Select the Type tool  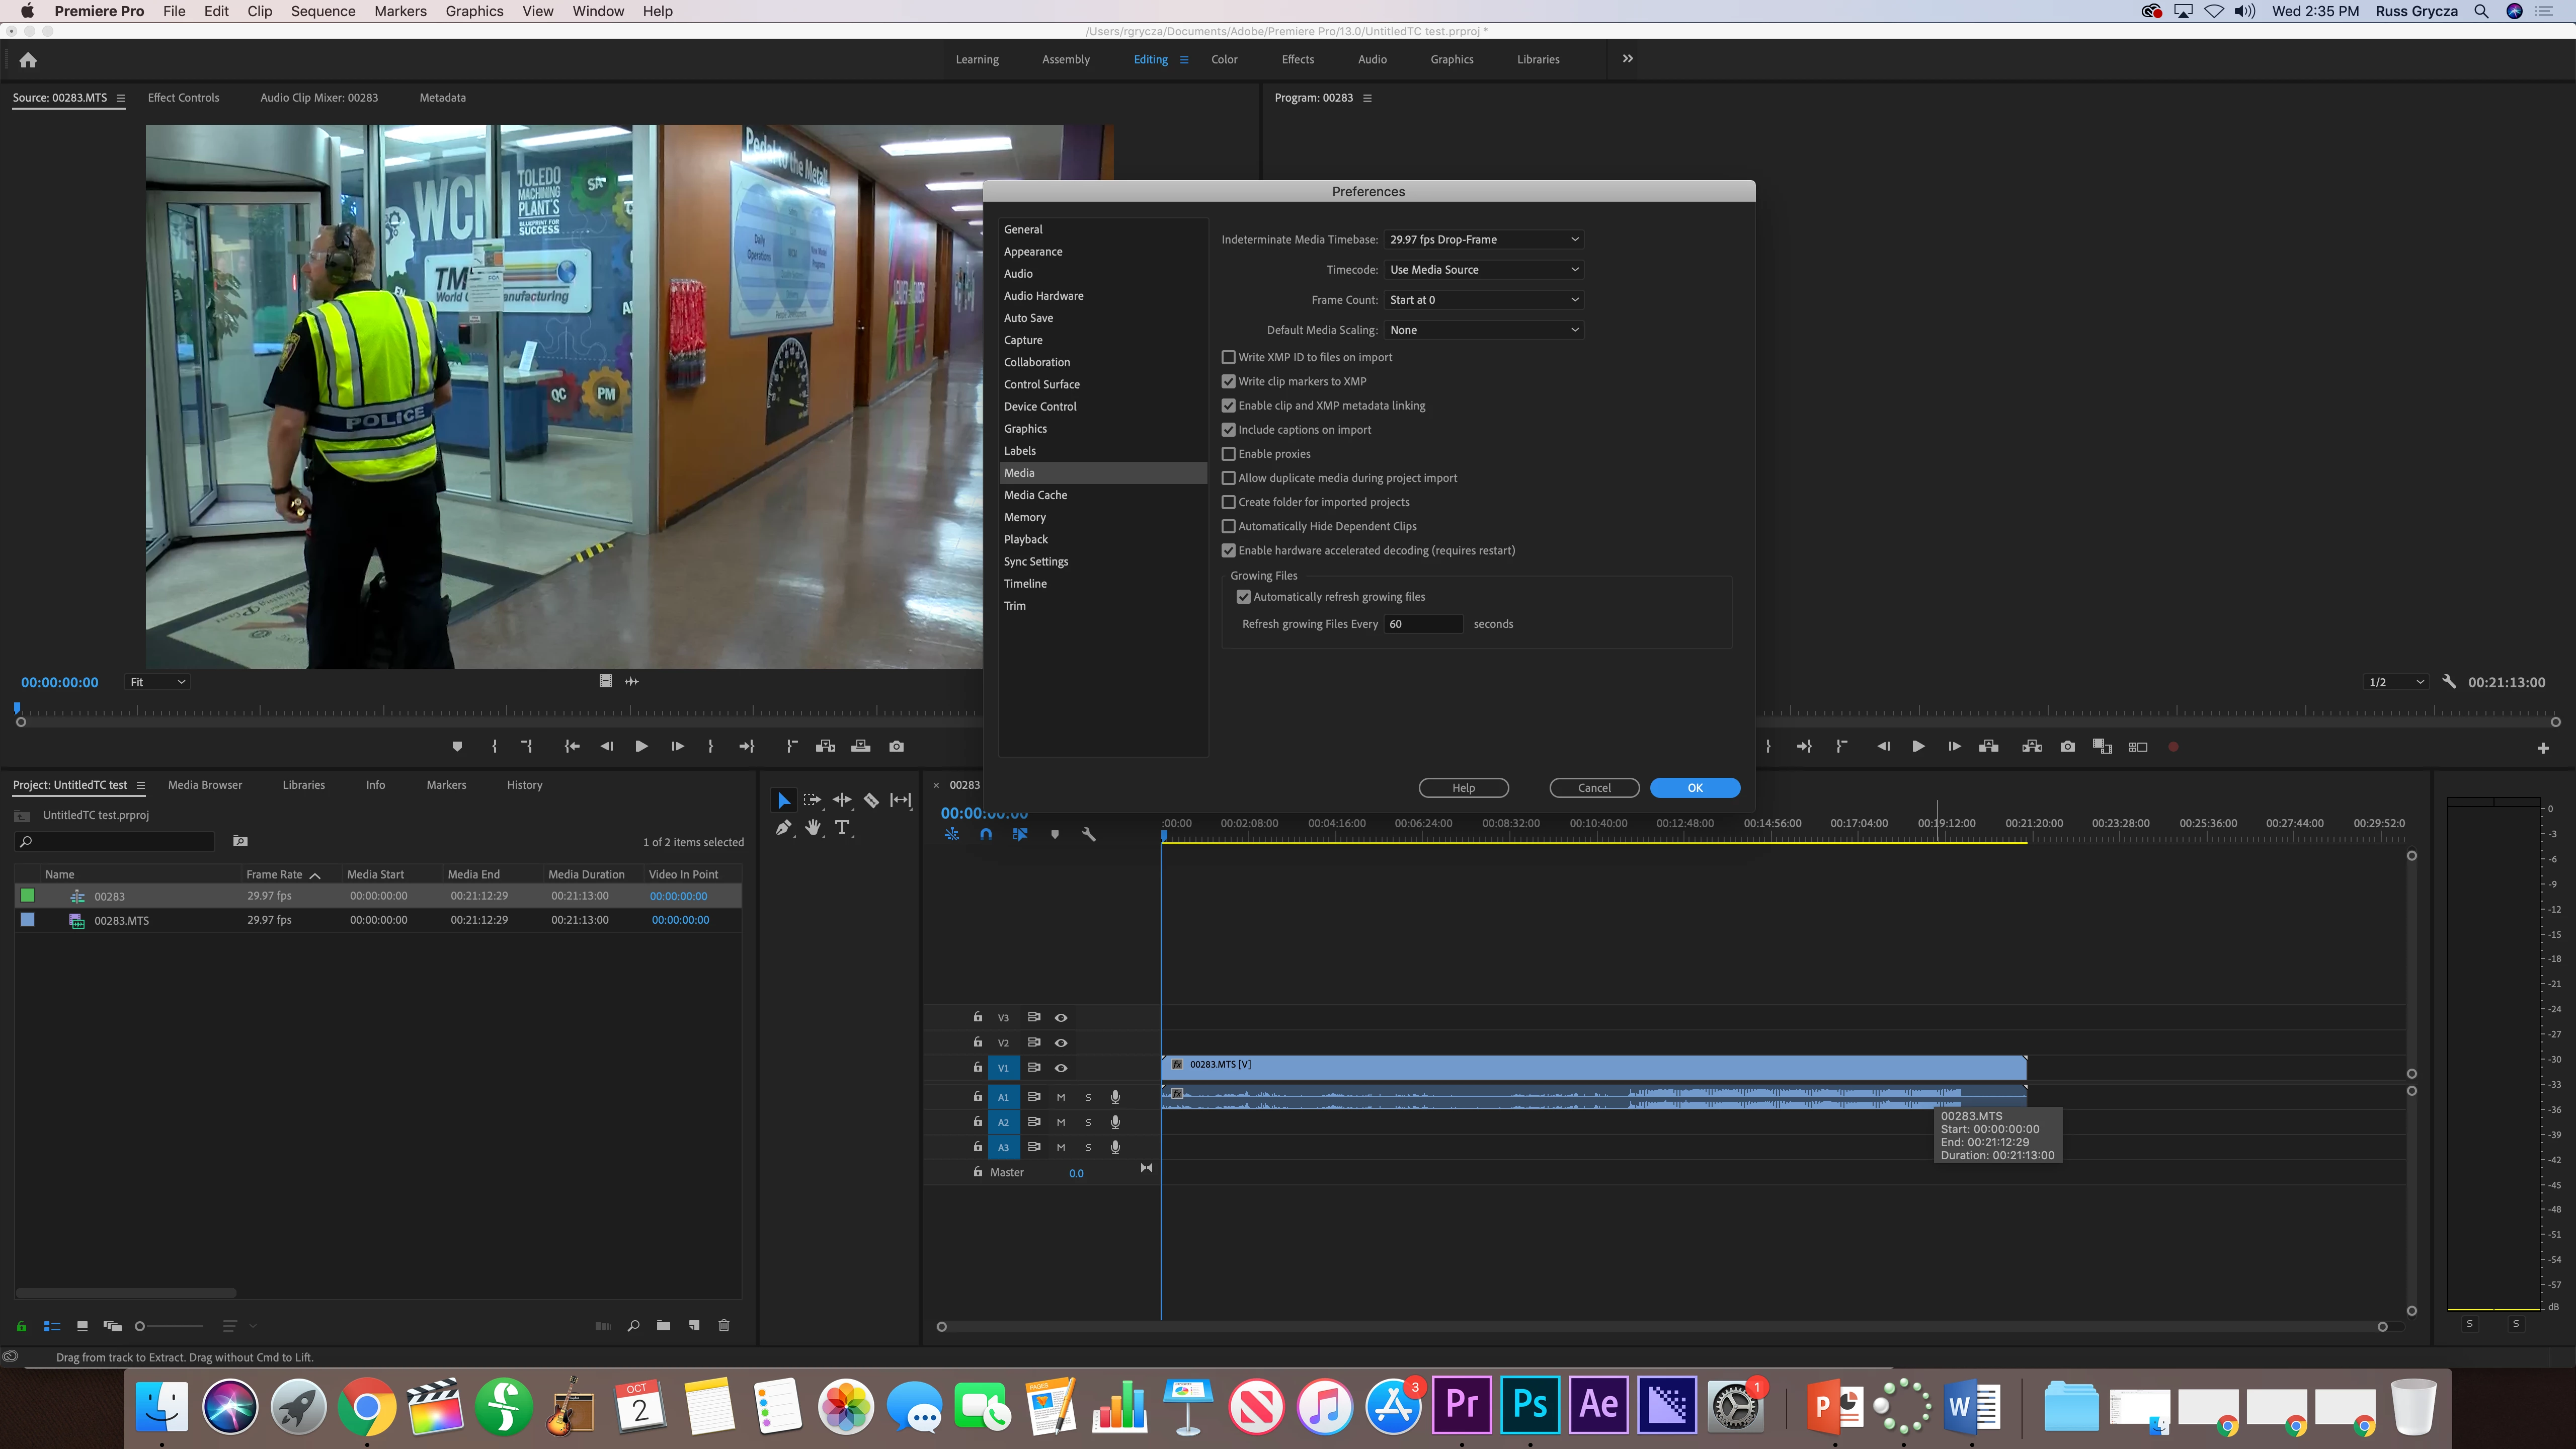(842, 828)
